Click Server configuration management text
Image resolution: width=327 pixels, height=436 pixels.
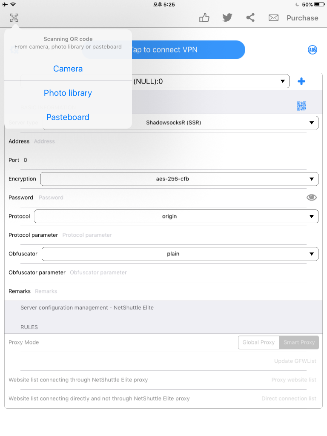87,307
